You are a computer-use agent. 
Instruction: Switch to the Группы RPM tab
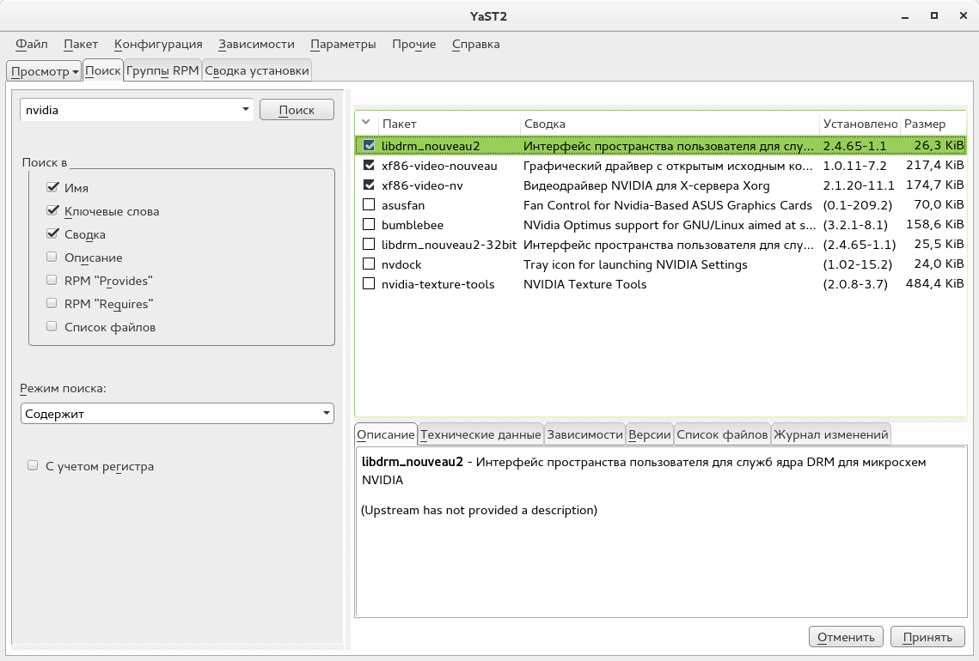pyautogui.click(x=162, y=71)
